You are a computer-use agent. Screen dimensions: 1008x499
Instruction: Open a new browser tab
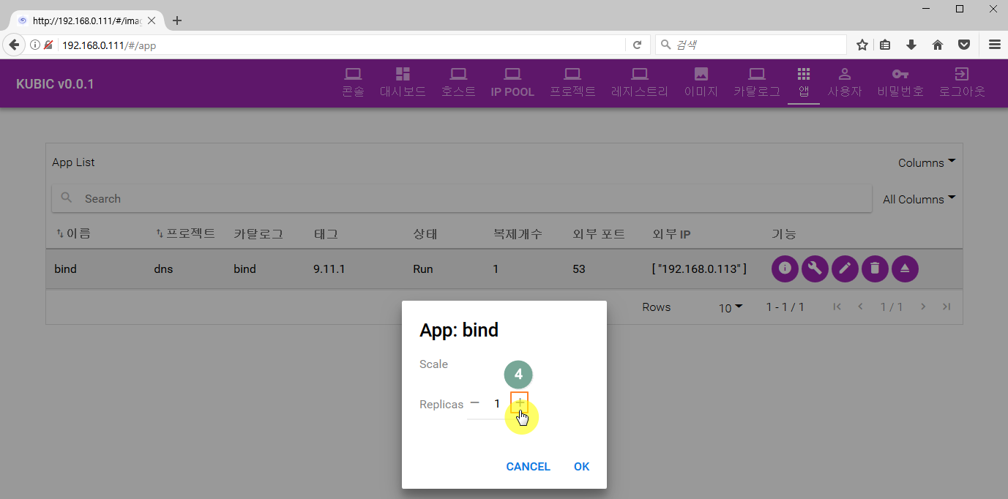[177, 20]
